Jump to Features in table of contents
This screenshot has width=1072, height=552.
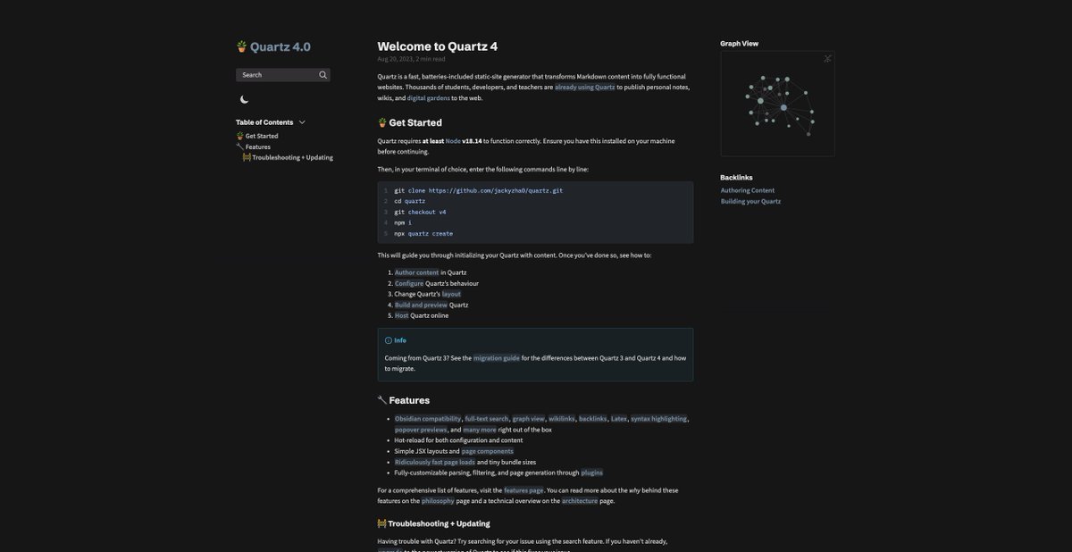(x=257, y=146)
